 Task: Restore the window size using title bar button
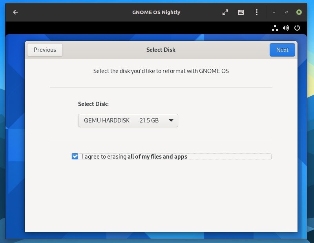[287, 12]
